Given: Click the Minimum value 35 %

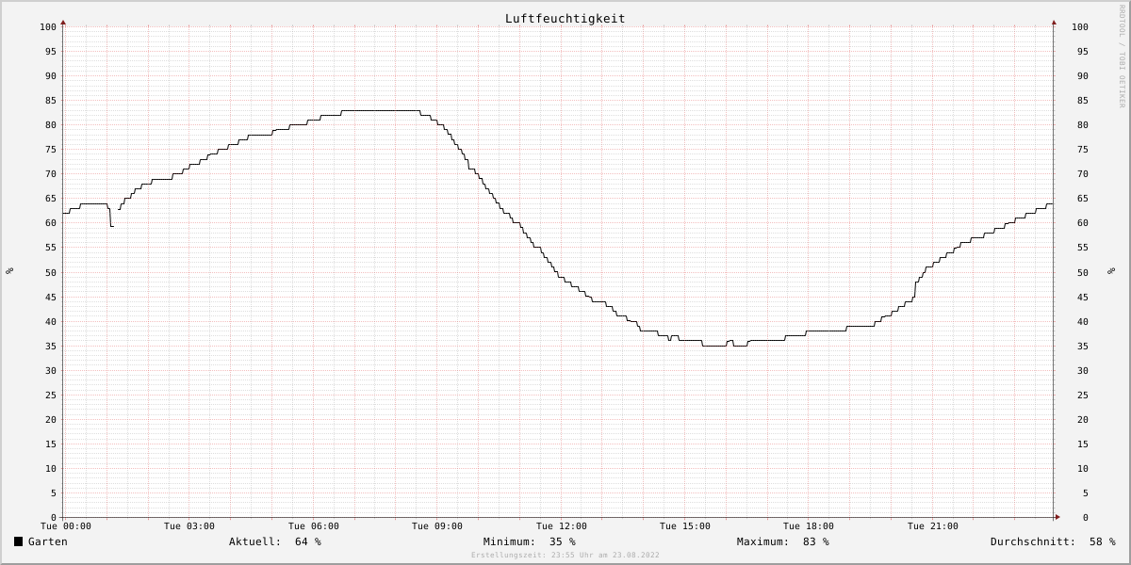Looking at the screenshot, I should 563,541.
